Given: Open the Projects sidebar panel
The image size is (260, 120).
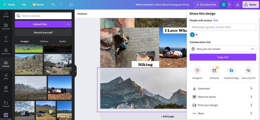Looking at the screenshot, I should point(6,104).
